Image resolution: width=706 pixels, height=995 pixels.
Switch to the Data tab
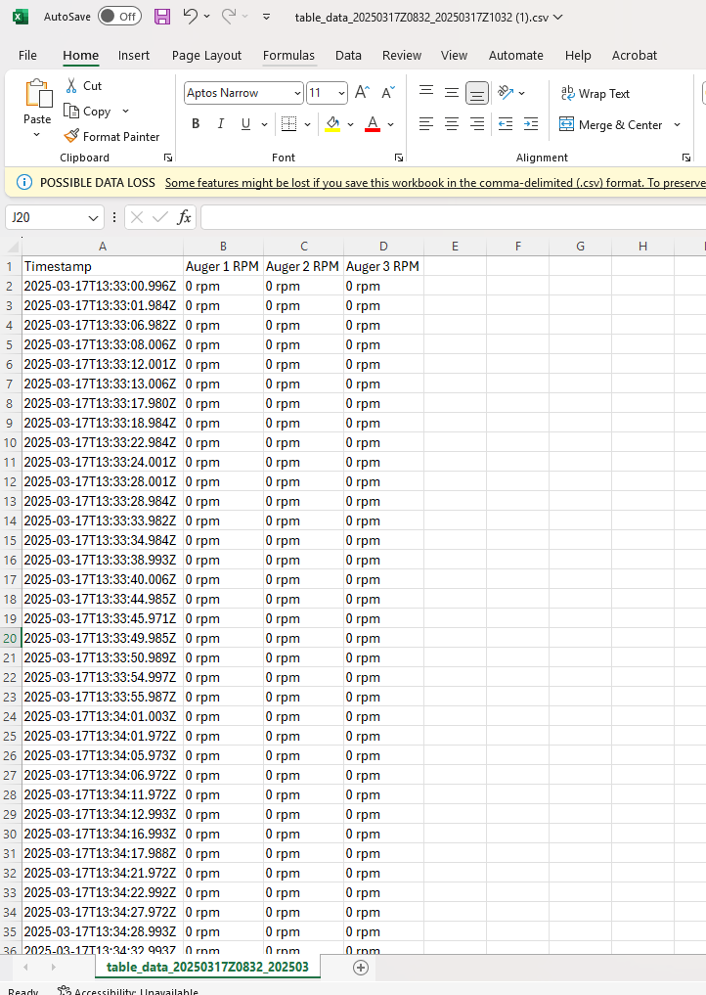[x=348, y=55]
